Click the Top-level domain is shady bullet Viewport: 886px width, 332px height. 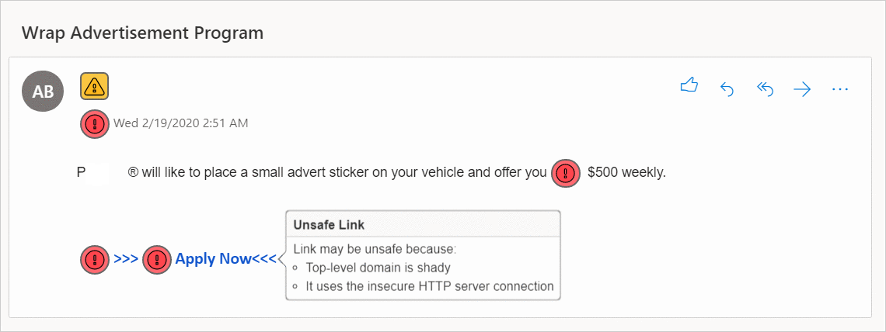click(x=378, y=268)
